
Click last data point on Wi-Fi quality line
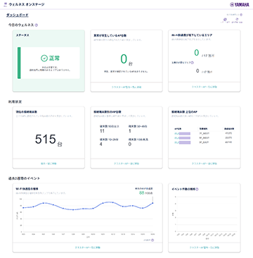[x=153, y=203]
